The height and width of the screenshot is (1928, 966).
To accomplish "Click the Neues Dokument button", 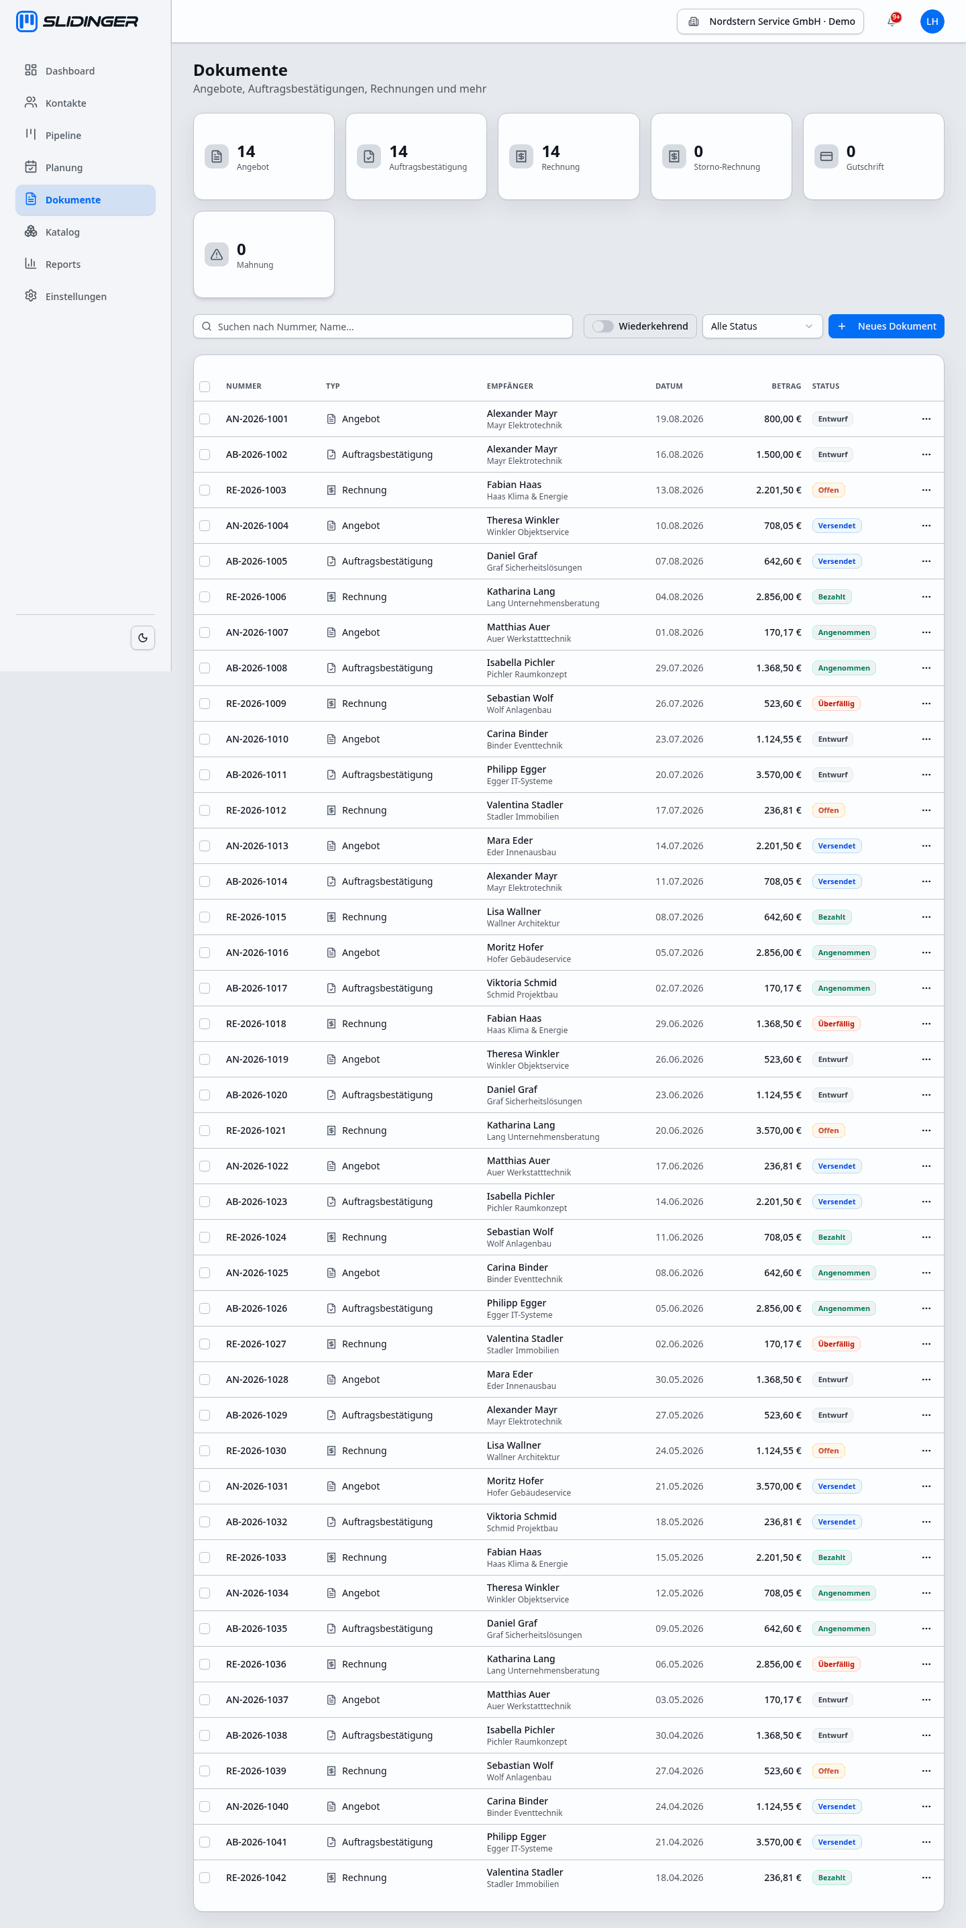I will (886, 326).
